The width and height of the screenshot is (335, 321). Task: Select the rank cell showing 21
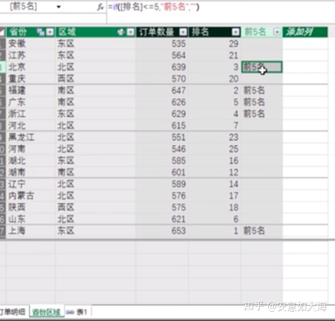tap(215, 56)
